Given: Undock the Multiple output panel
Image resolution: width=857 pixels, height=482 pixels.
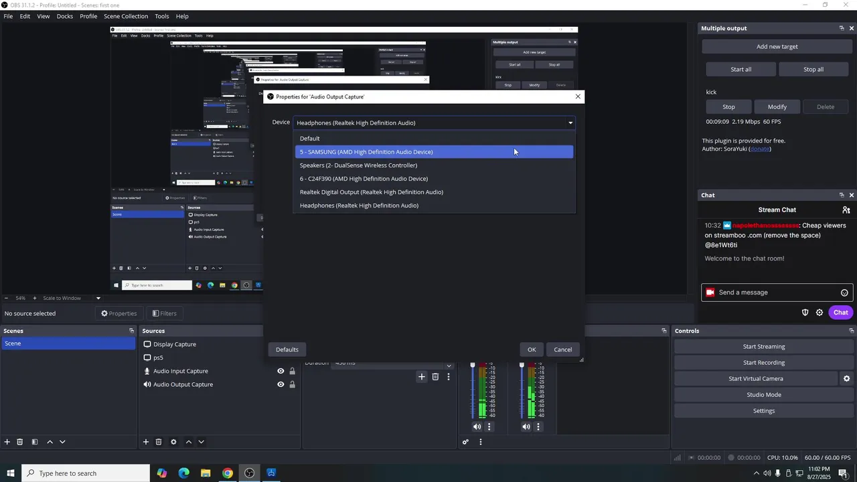Looking at the screenshot, I should pos(842,28).
